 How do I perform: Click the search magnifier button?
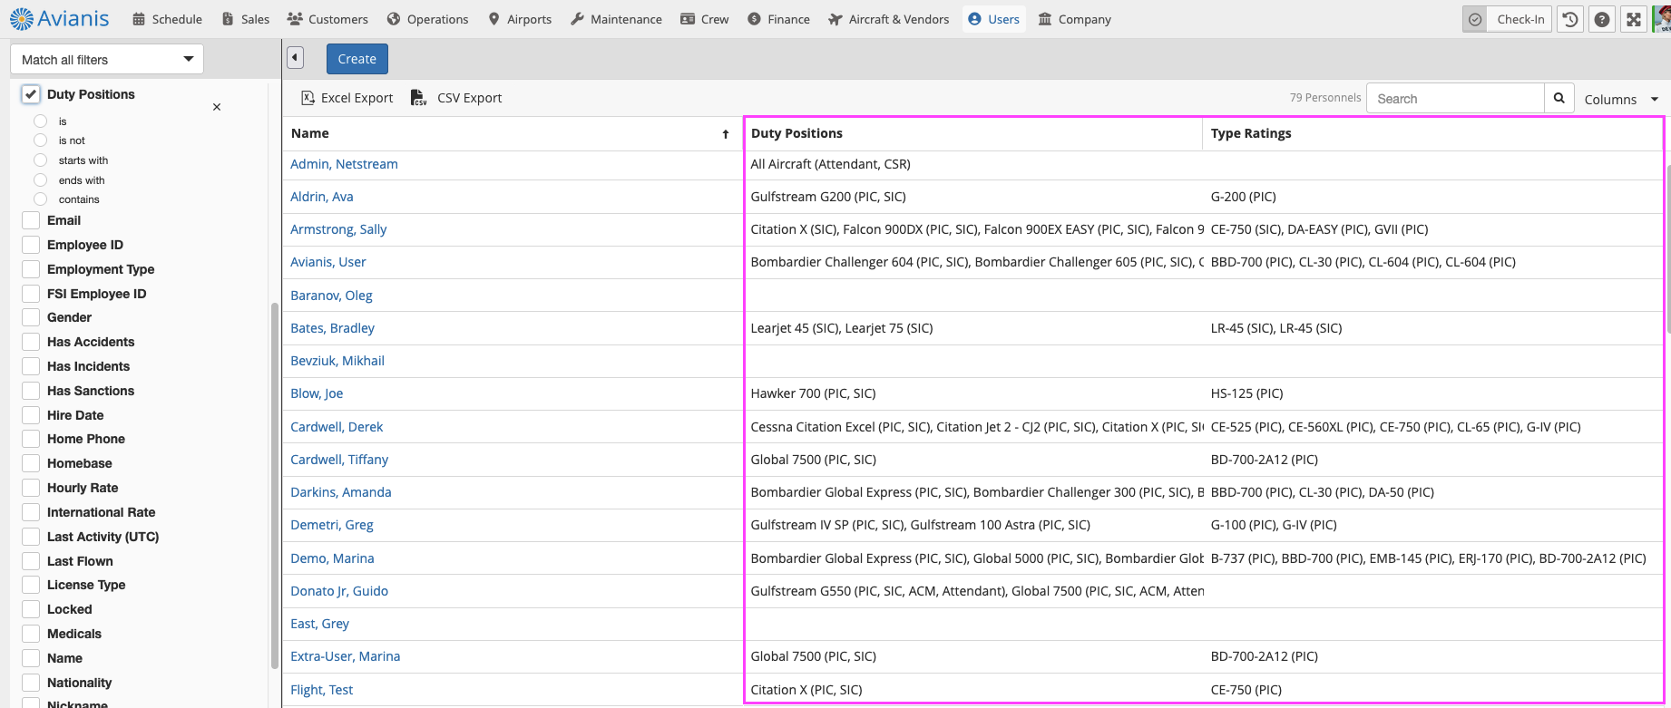pos(1559,98)
